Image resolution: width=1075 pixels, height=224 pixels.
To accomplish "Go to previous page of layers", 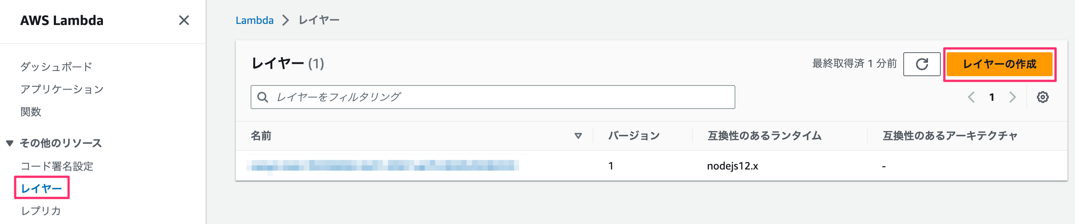I will 971,97.
